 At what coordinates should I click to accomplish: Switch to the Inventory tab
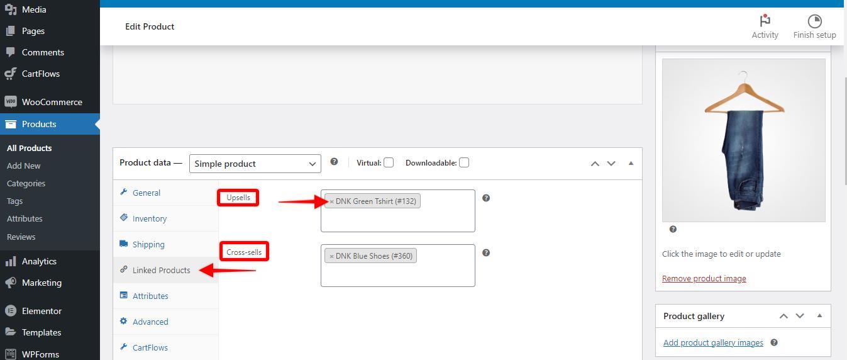pos(149,218)
